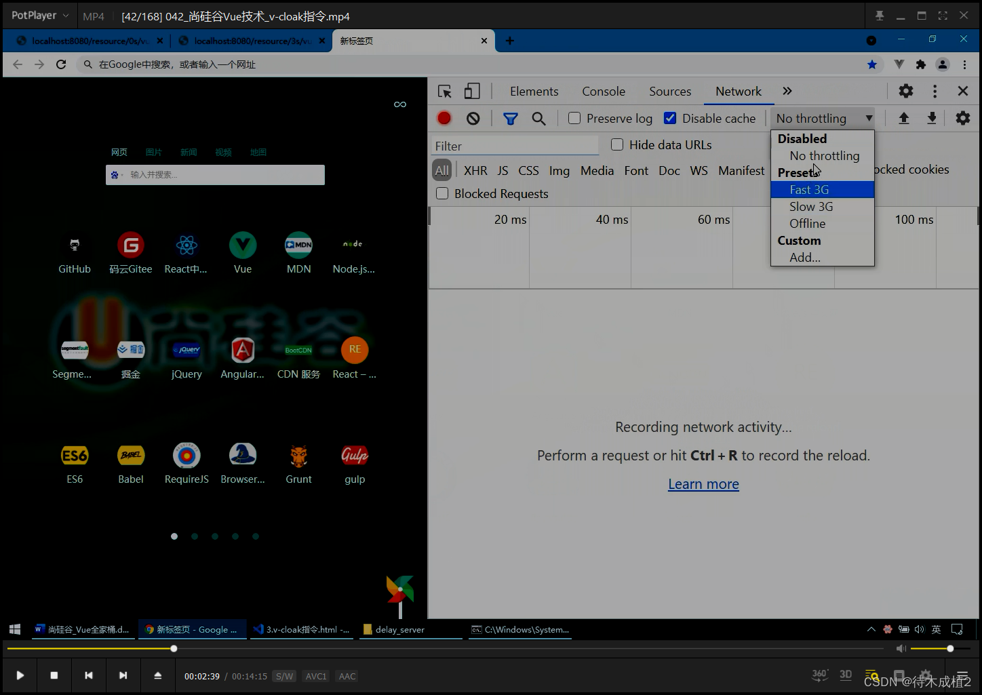Filter requests by Img
Image resolution: width=982 pixels, height=695 pixels.
tap(559, 170)
